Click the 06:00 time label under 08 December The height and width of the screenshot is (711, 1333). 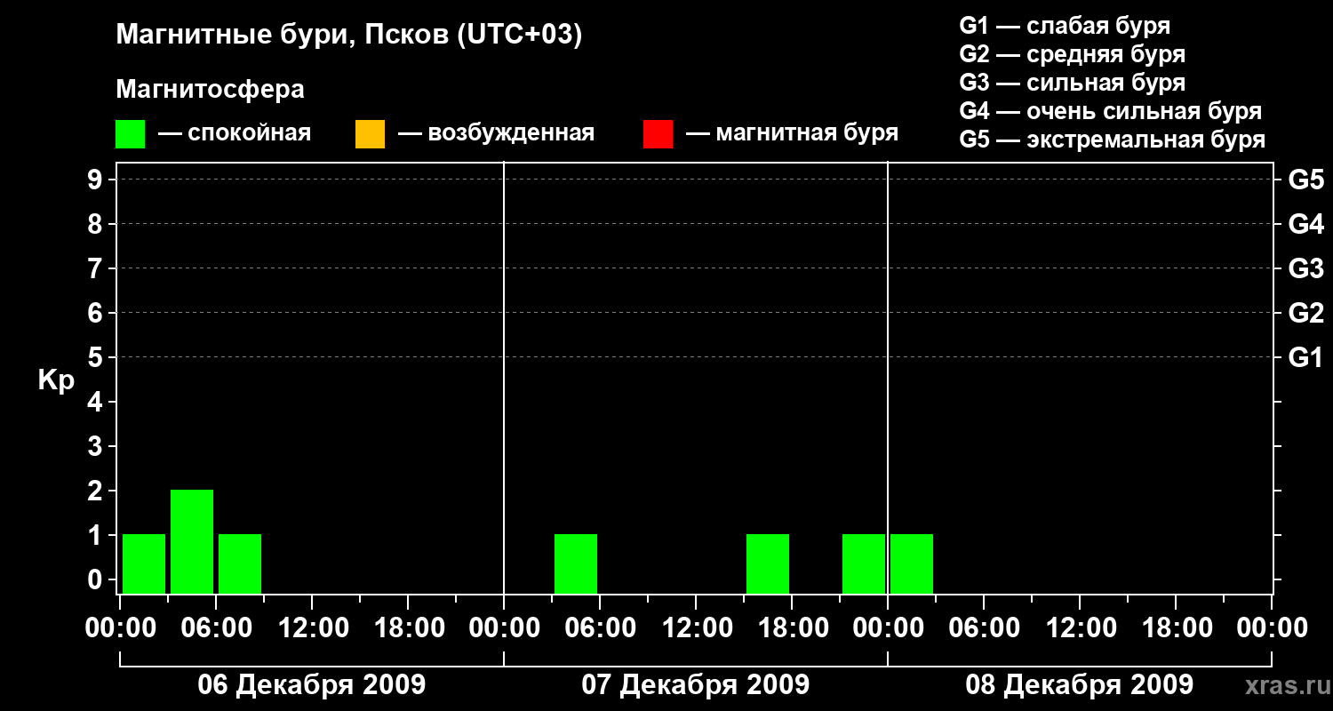[x=983, y=627]
